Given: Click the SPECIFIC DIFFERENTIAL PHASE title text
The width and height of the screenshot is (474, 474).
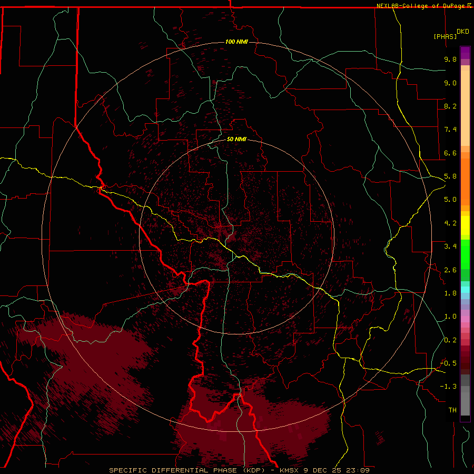Looking at the screenshot, I should (173, 470).
